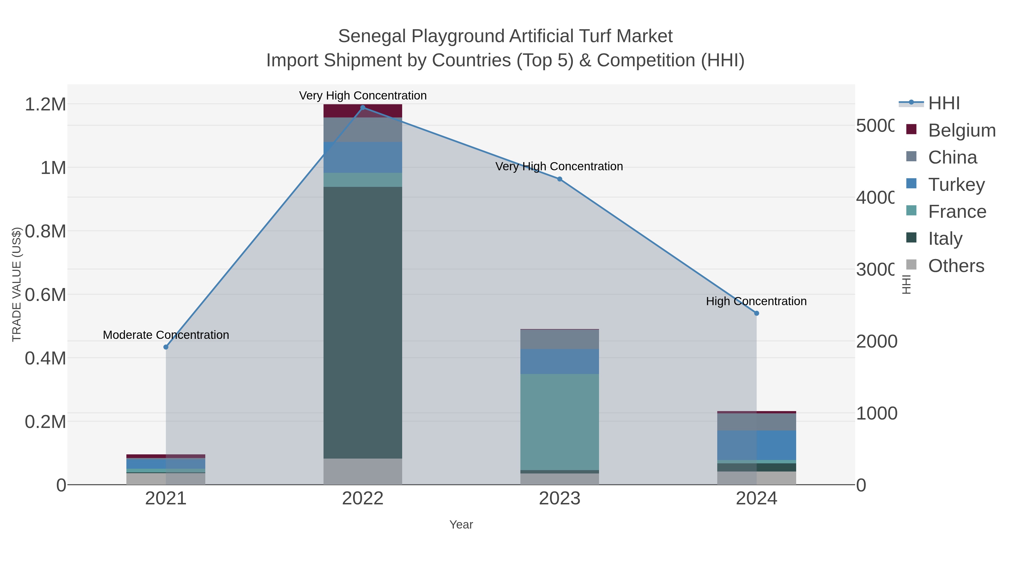Image resolution: width=1011 pixels, height=569 pixels.
Task: Click the Turkey blue legend swatch
Action: click(911, 183)
